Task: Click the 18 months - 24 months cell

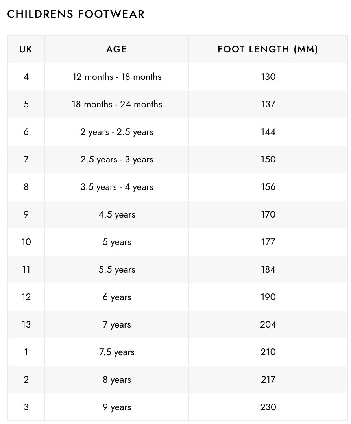Action: pos(116,104)
